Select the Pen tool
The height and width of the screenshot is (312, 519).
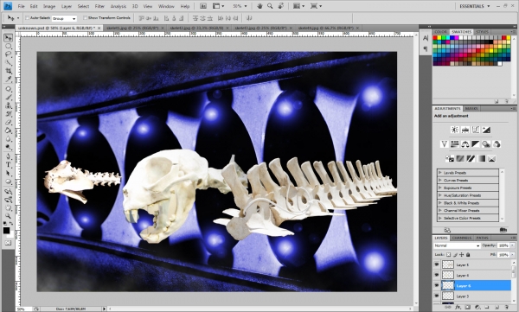[9, 156]
